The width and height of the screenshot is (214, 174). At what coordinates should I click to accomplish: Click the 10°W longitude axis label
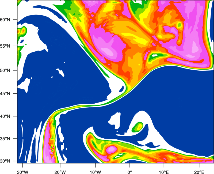[95, 172]
